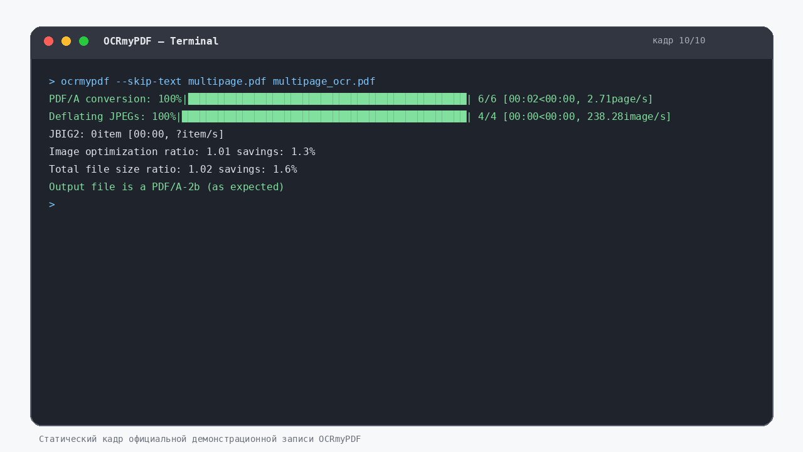Click the Deflating JPEGs progress bar

point(324,117)
